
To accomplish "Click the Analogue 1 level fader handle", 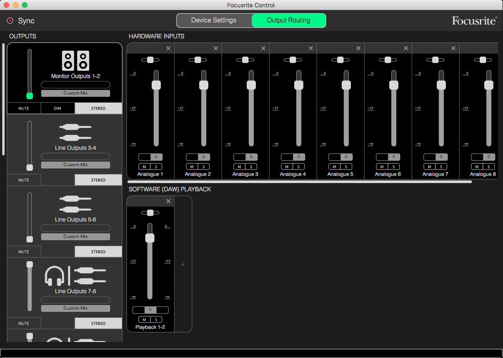I will 156,85.
